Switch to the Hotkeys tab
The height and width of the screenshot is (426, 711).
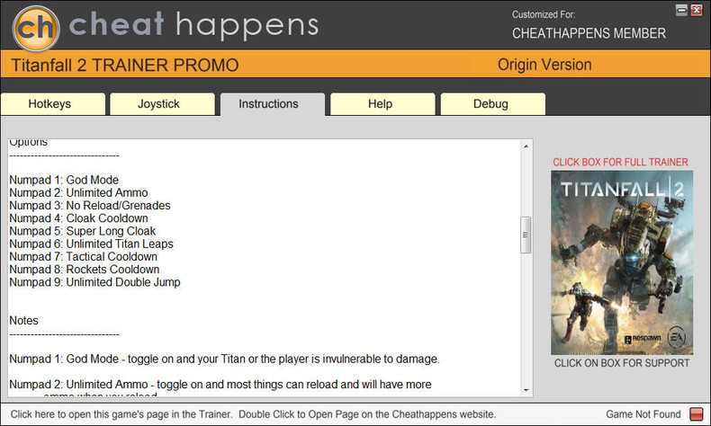(x=53, y=104)
